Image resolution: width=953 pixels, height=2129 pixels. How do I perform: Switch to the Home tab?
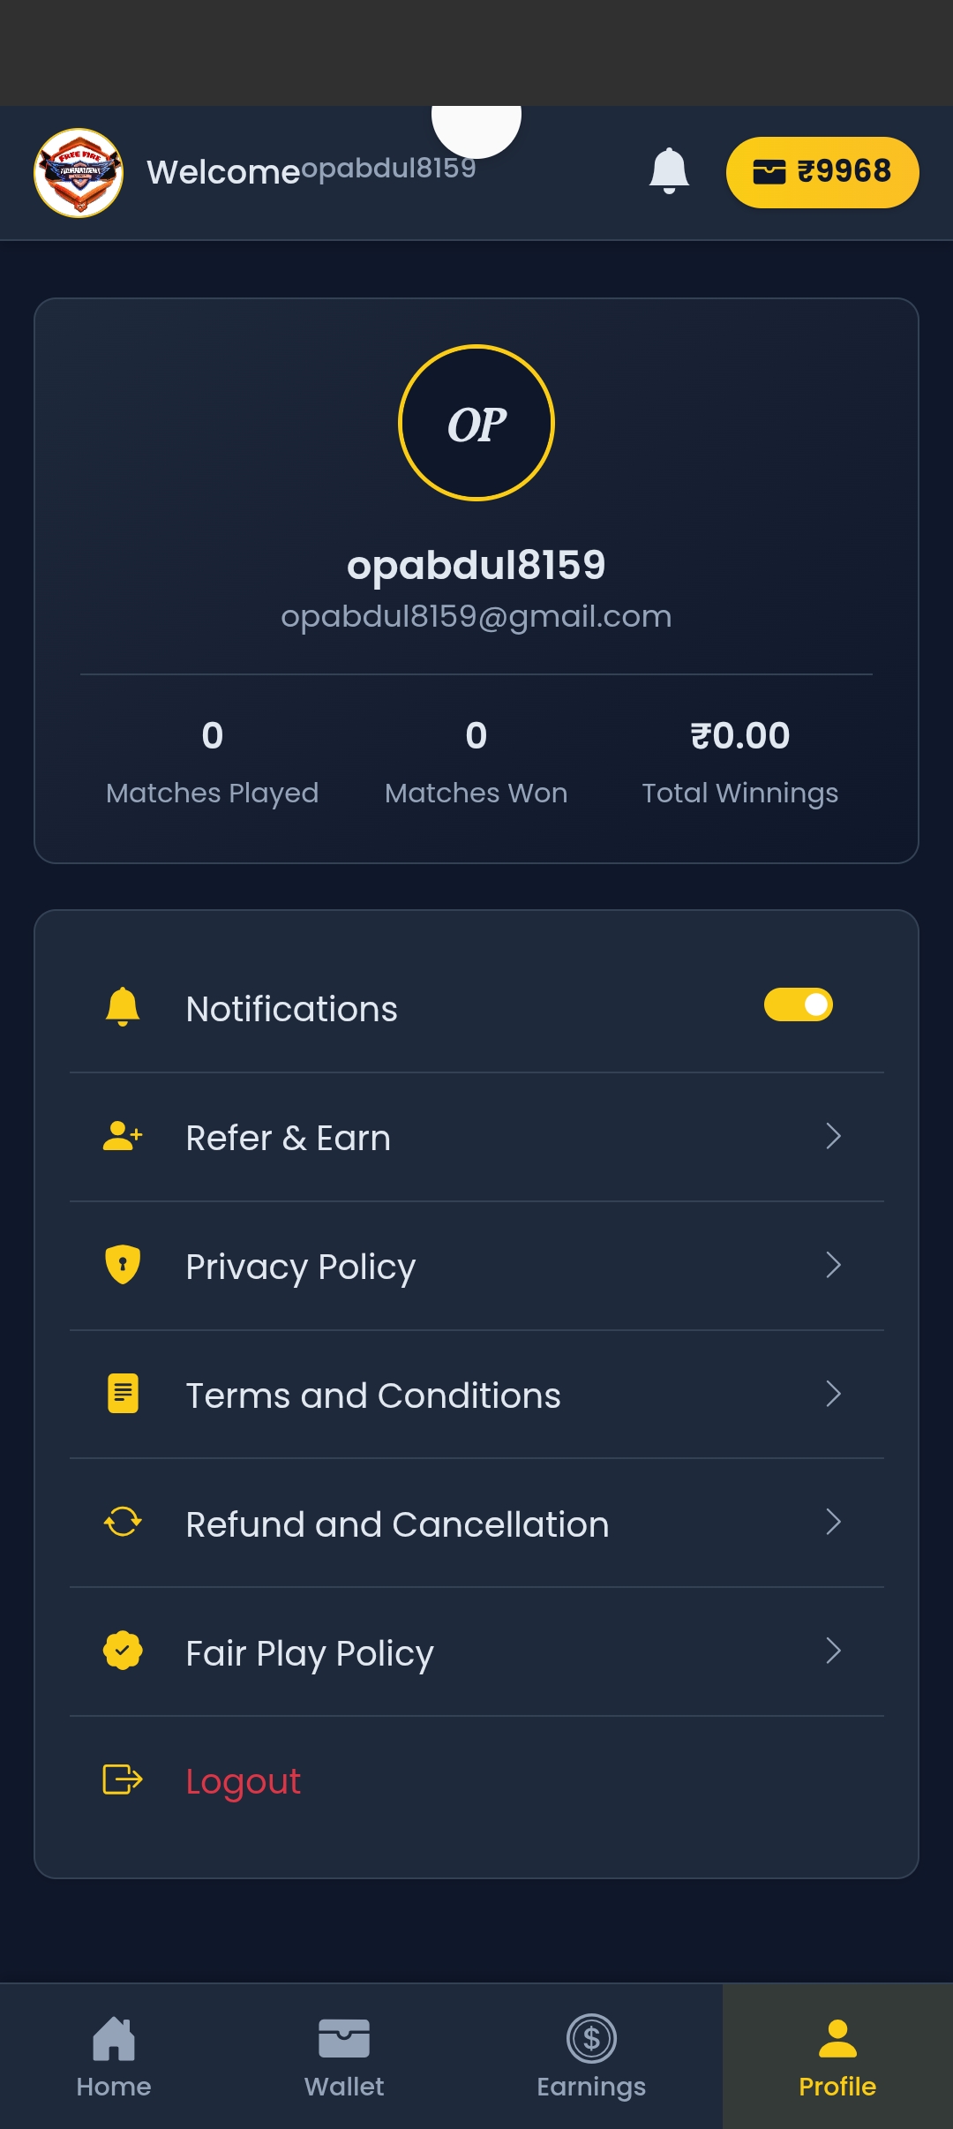[114, 2057]
